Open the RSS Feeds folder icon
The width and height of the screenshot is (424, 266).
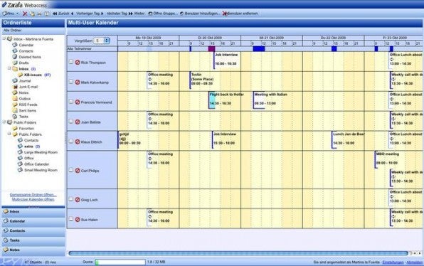pos(15,105)
